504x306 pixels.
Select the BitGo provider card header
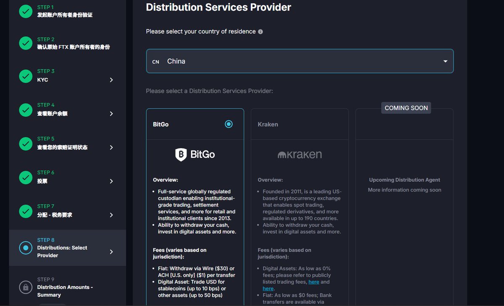click(195, 124)
